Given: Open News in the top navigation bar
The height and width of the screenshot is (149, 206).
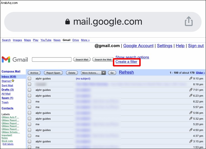Looking at the screenshot, I should [x=57, y=40].
